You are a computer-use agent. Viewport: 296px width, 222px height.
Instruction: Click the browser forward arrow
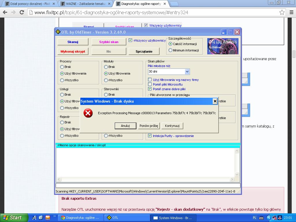click(13, 12)
